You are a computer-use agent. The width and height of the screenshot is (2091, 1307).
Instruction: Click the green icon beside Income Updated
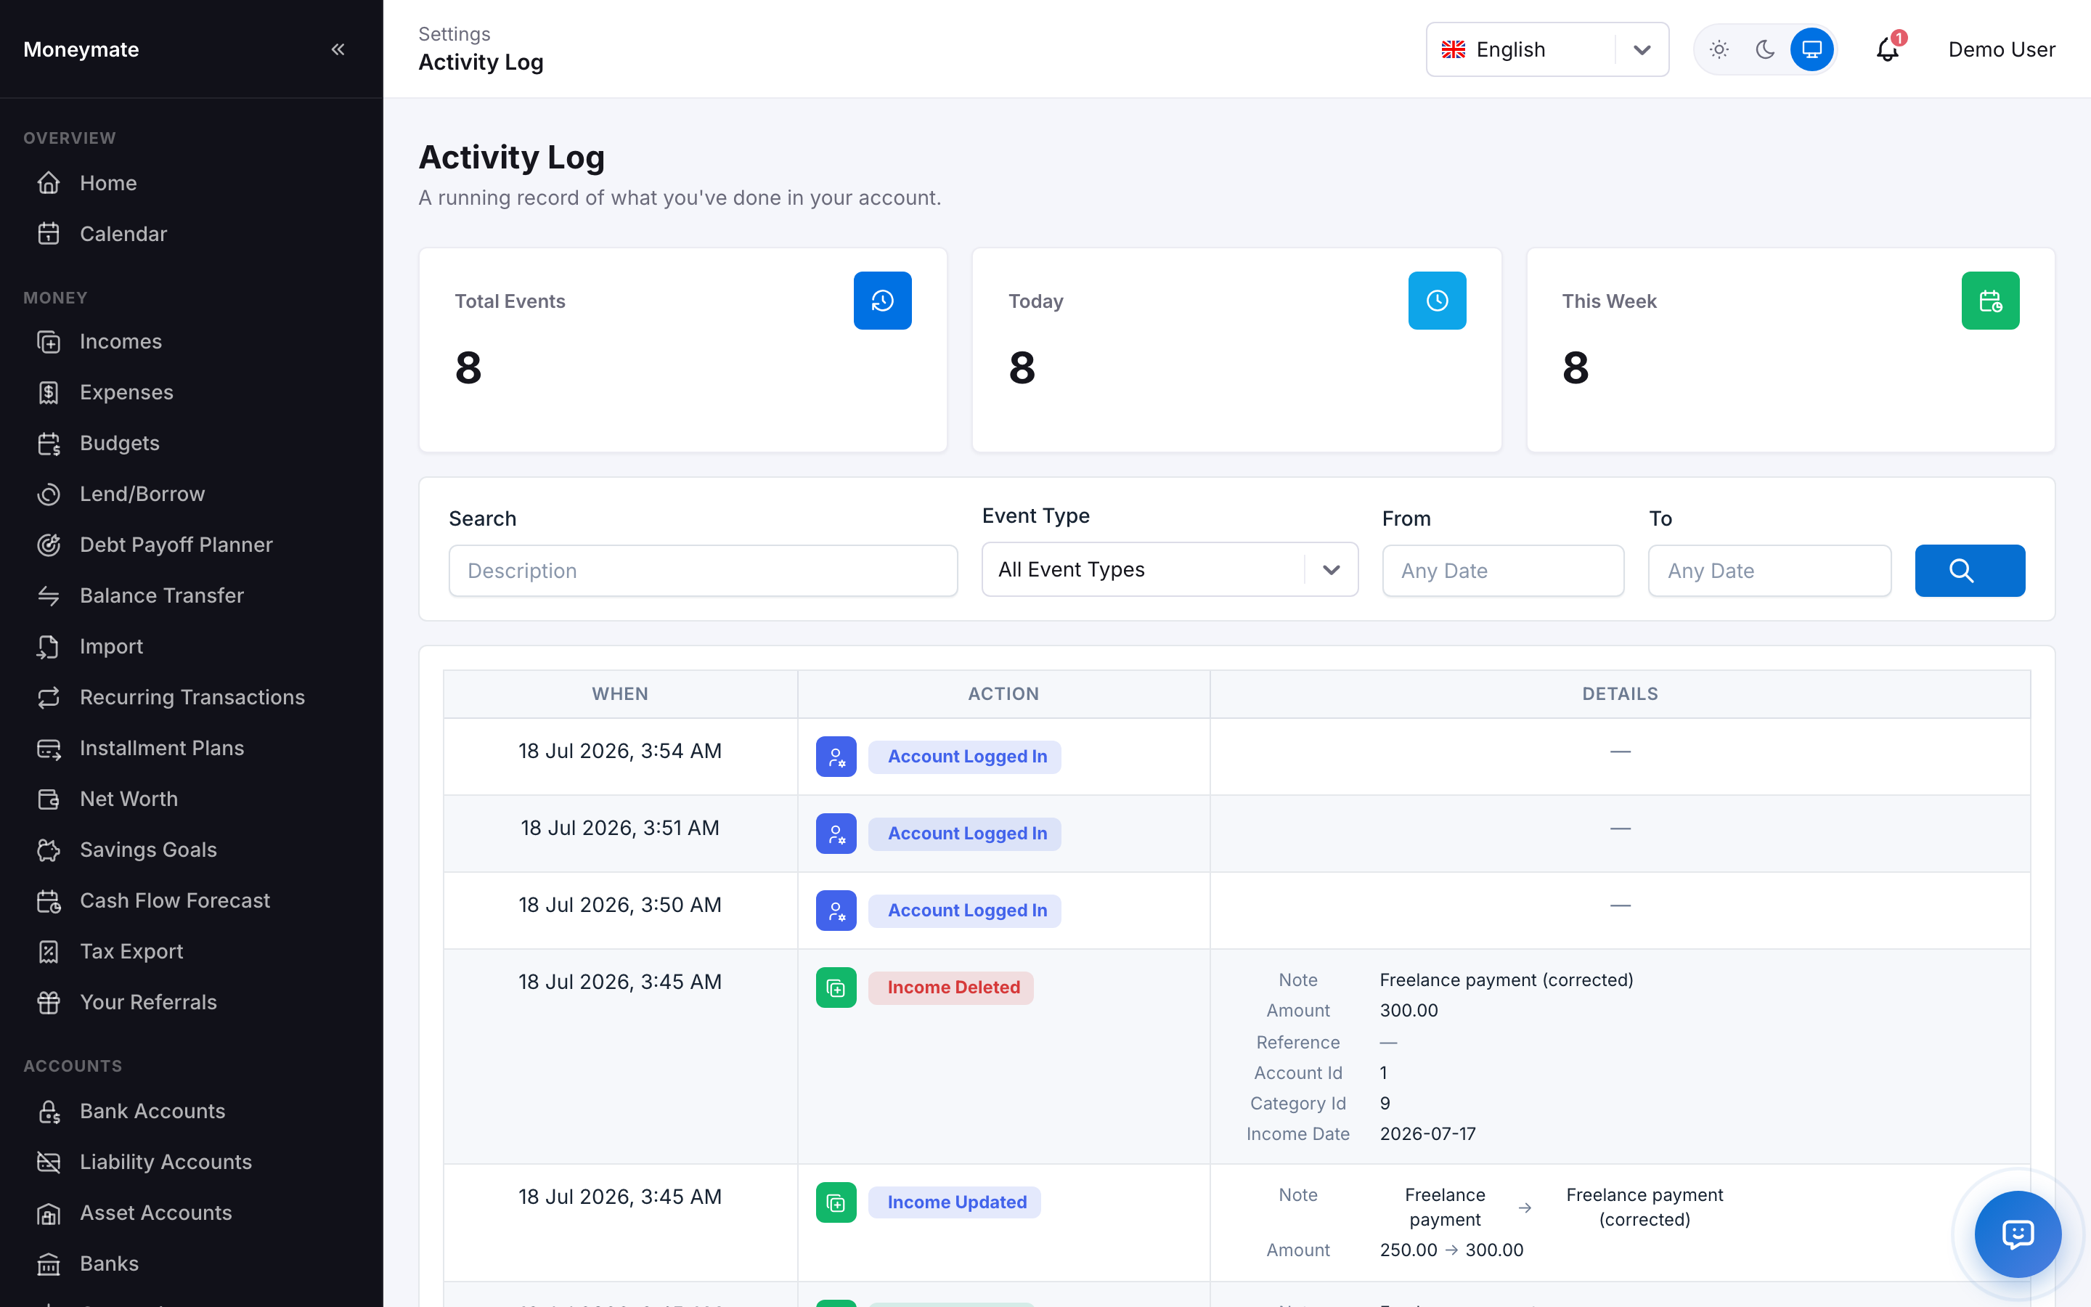tap(836, 1202)
